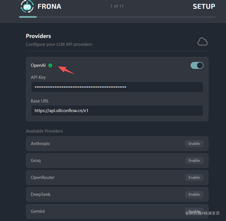Click the Anthropic provider row name
The image size is (226, 221).
tap(40, 144)
